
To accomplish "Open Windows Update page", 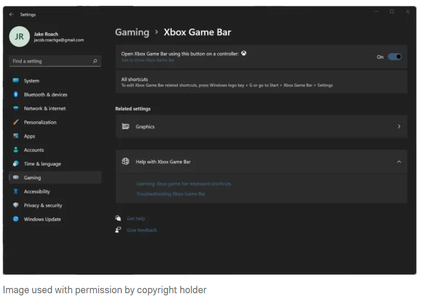I will (55, 219).
